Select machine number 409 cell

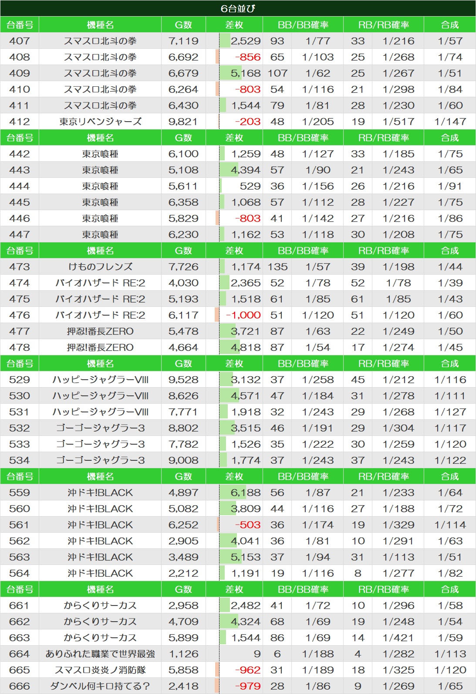click(x=20, y=73)
